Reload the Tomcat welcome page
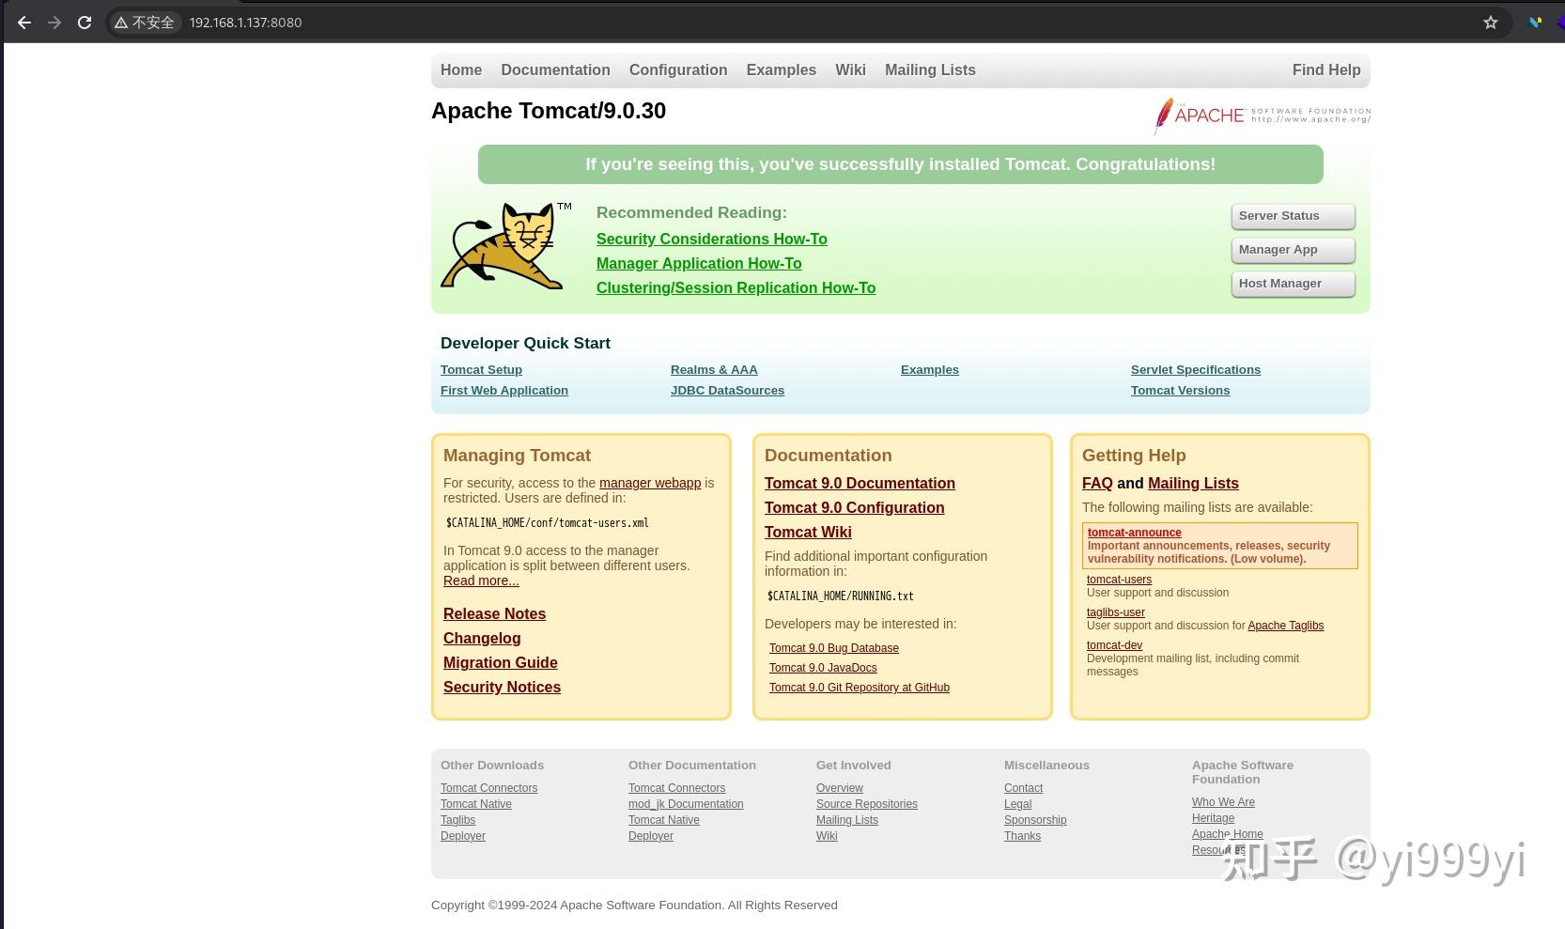This screenshot has height=929, width=1565. (x=85, y=23)
